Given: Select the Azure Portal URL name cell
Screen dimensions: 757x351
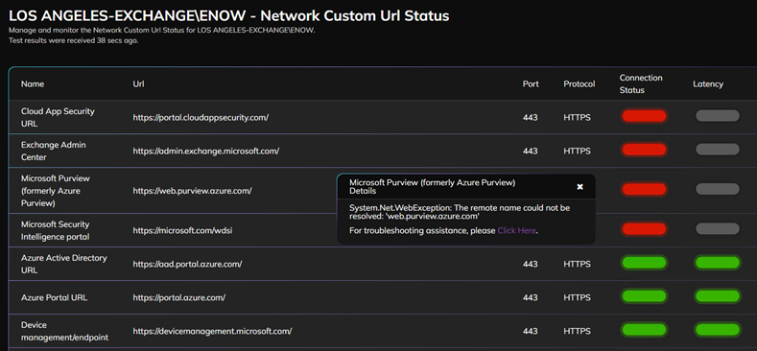Looking at the screenshot, I should click(x=54, y=298).
